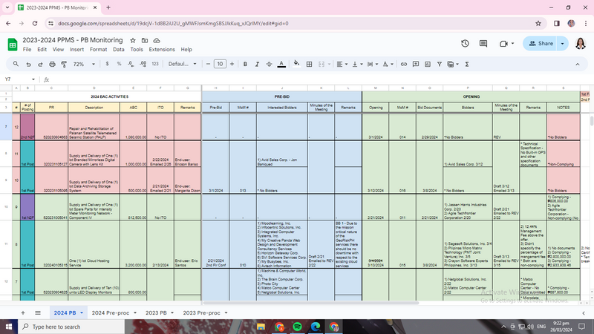Screen dimensions: 594x334
Task: Move document to a folder
Action: pyautogui.click(x=145, y=40)
